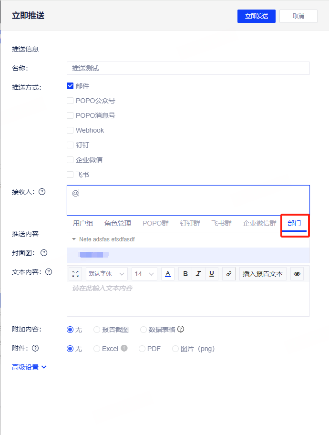
Task: Click the info icon beside Excel
Action: coord(124,348)
